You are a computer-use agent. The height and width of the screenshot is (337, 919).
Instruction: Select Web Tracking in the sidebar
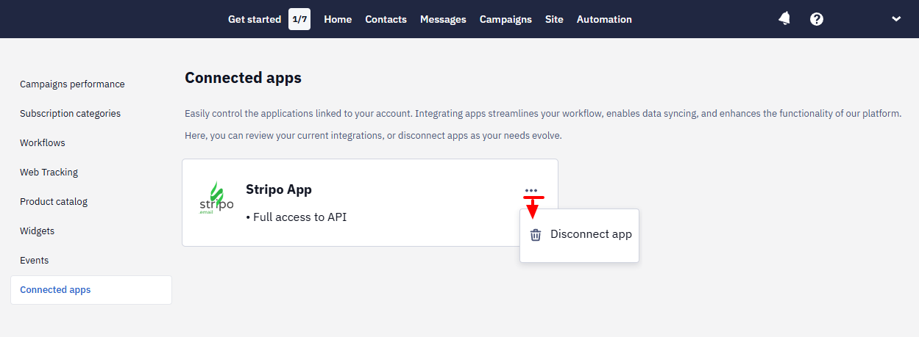(x=49, y=173)
